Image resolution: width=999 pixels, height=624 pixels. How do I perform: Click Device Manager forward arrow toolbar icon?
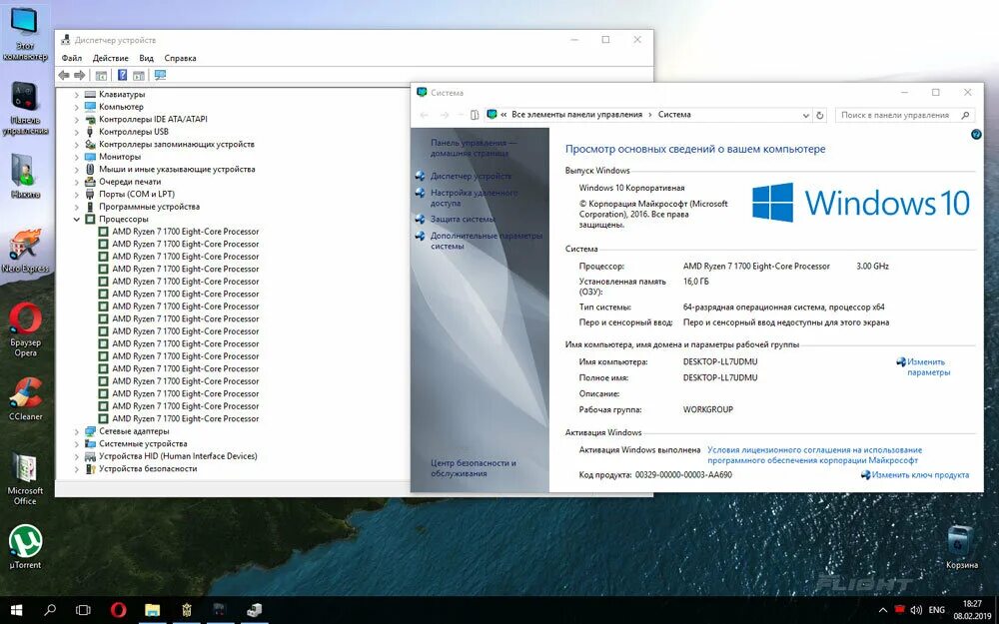pos(80,75)
